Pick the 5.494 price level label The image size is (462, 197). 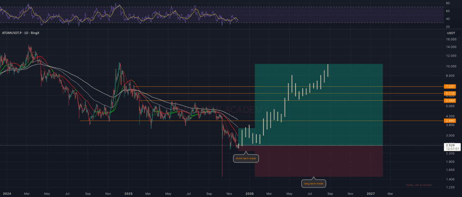450,100
